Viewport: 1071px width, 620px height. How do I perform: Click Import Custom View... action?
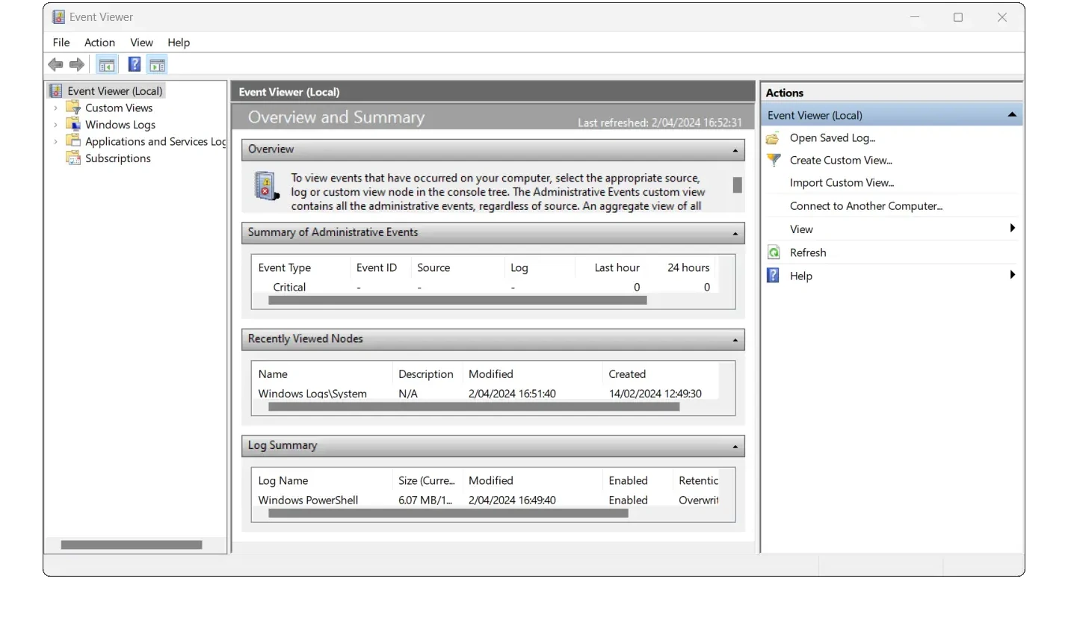(x=842, y=182)
